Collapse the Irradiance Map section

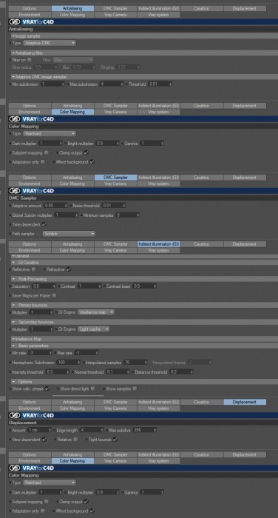click(x=13, y=339)
